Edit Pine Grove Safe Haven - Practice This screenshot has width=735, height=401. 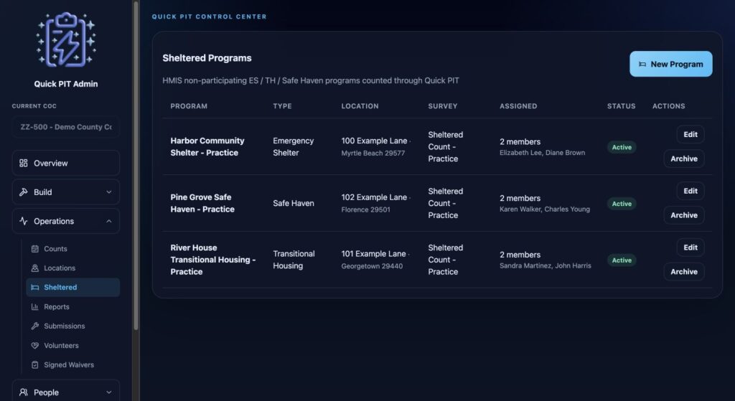(x=690, y=191)
